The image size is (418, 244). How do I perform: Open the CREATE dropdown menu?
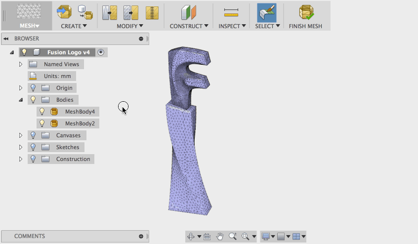click(x=74, y=26)
